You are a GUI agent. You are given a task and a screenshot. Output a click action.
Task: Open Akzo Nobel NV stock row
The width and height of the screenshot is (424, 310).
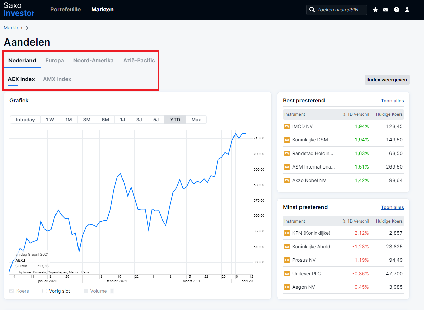tap(343, 180)
